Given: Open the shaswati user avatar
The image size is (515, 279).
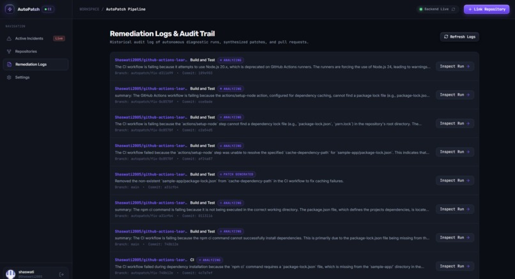Looking at the screenshot, I should tap(10, 274).
